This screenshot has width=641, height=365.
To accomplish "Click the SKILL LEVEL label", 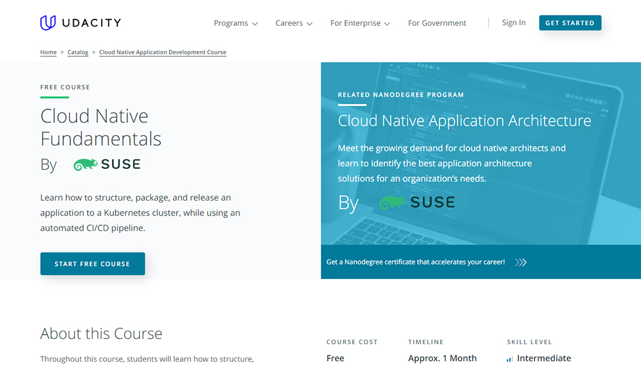I will pyautogui.click(x=530, y=342).
